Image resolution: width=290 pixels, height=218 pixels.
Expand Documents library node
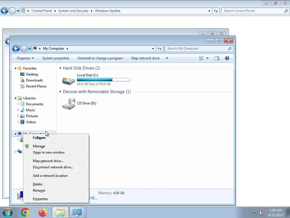(18, 104)
